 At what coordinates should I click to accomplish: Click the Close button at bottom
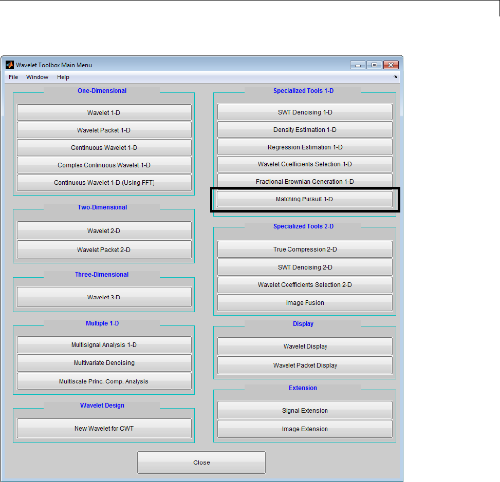201,462
